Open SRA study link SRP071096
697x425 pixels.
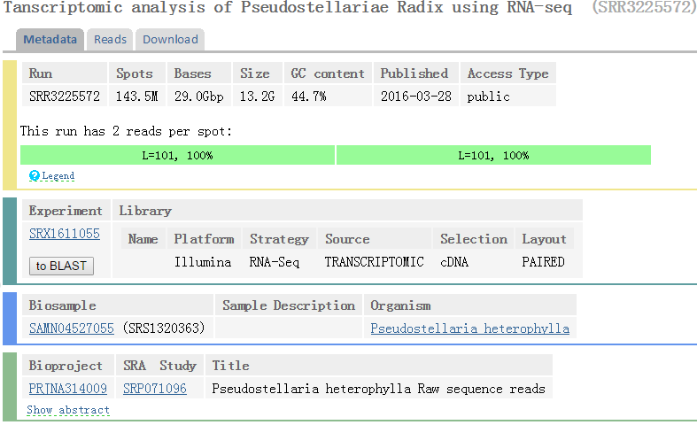click(x=155, y=388)
